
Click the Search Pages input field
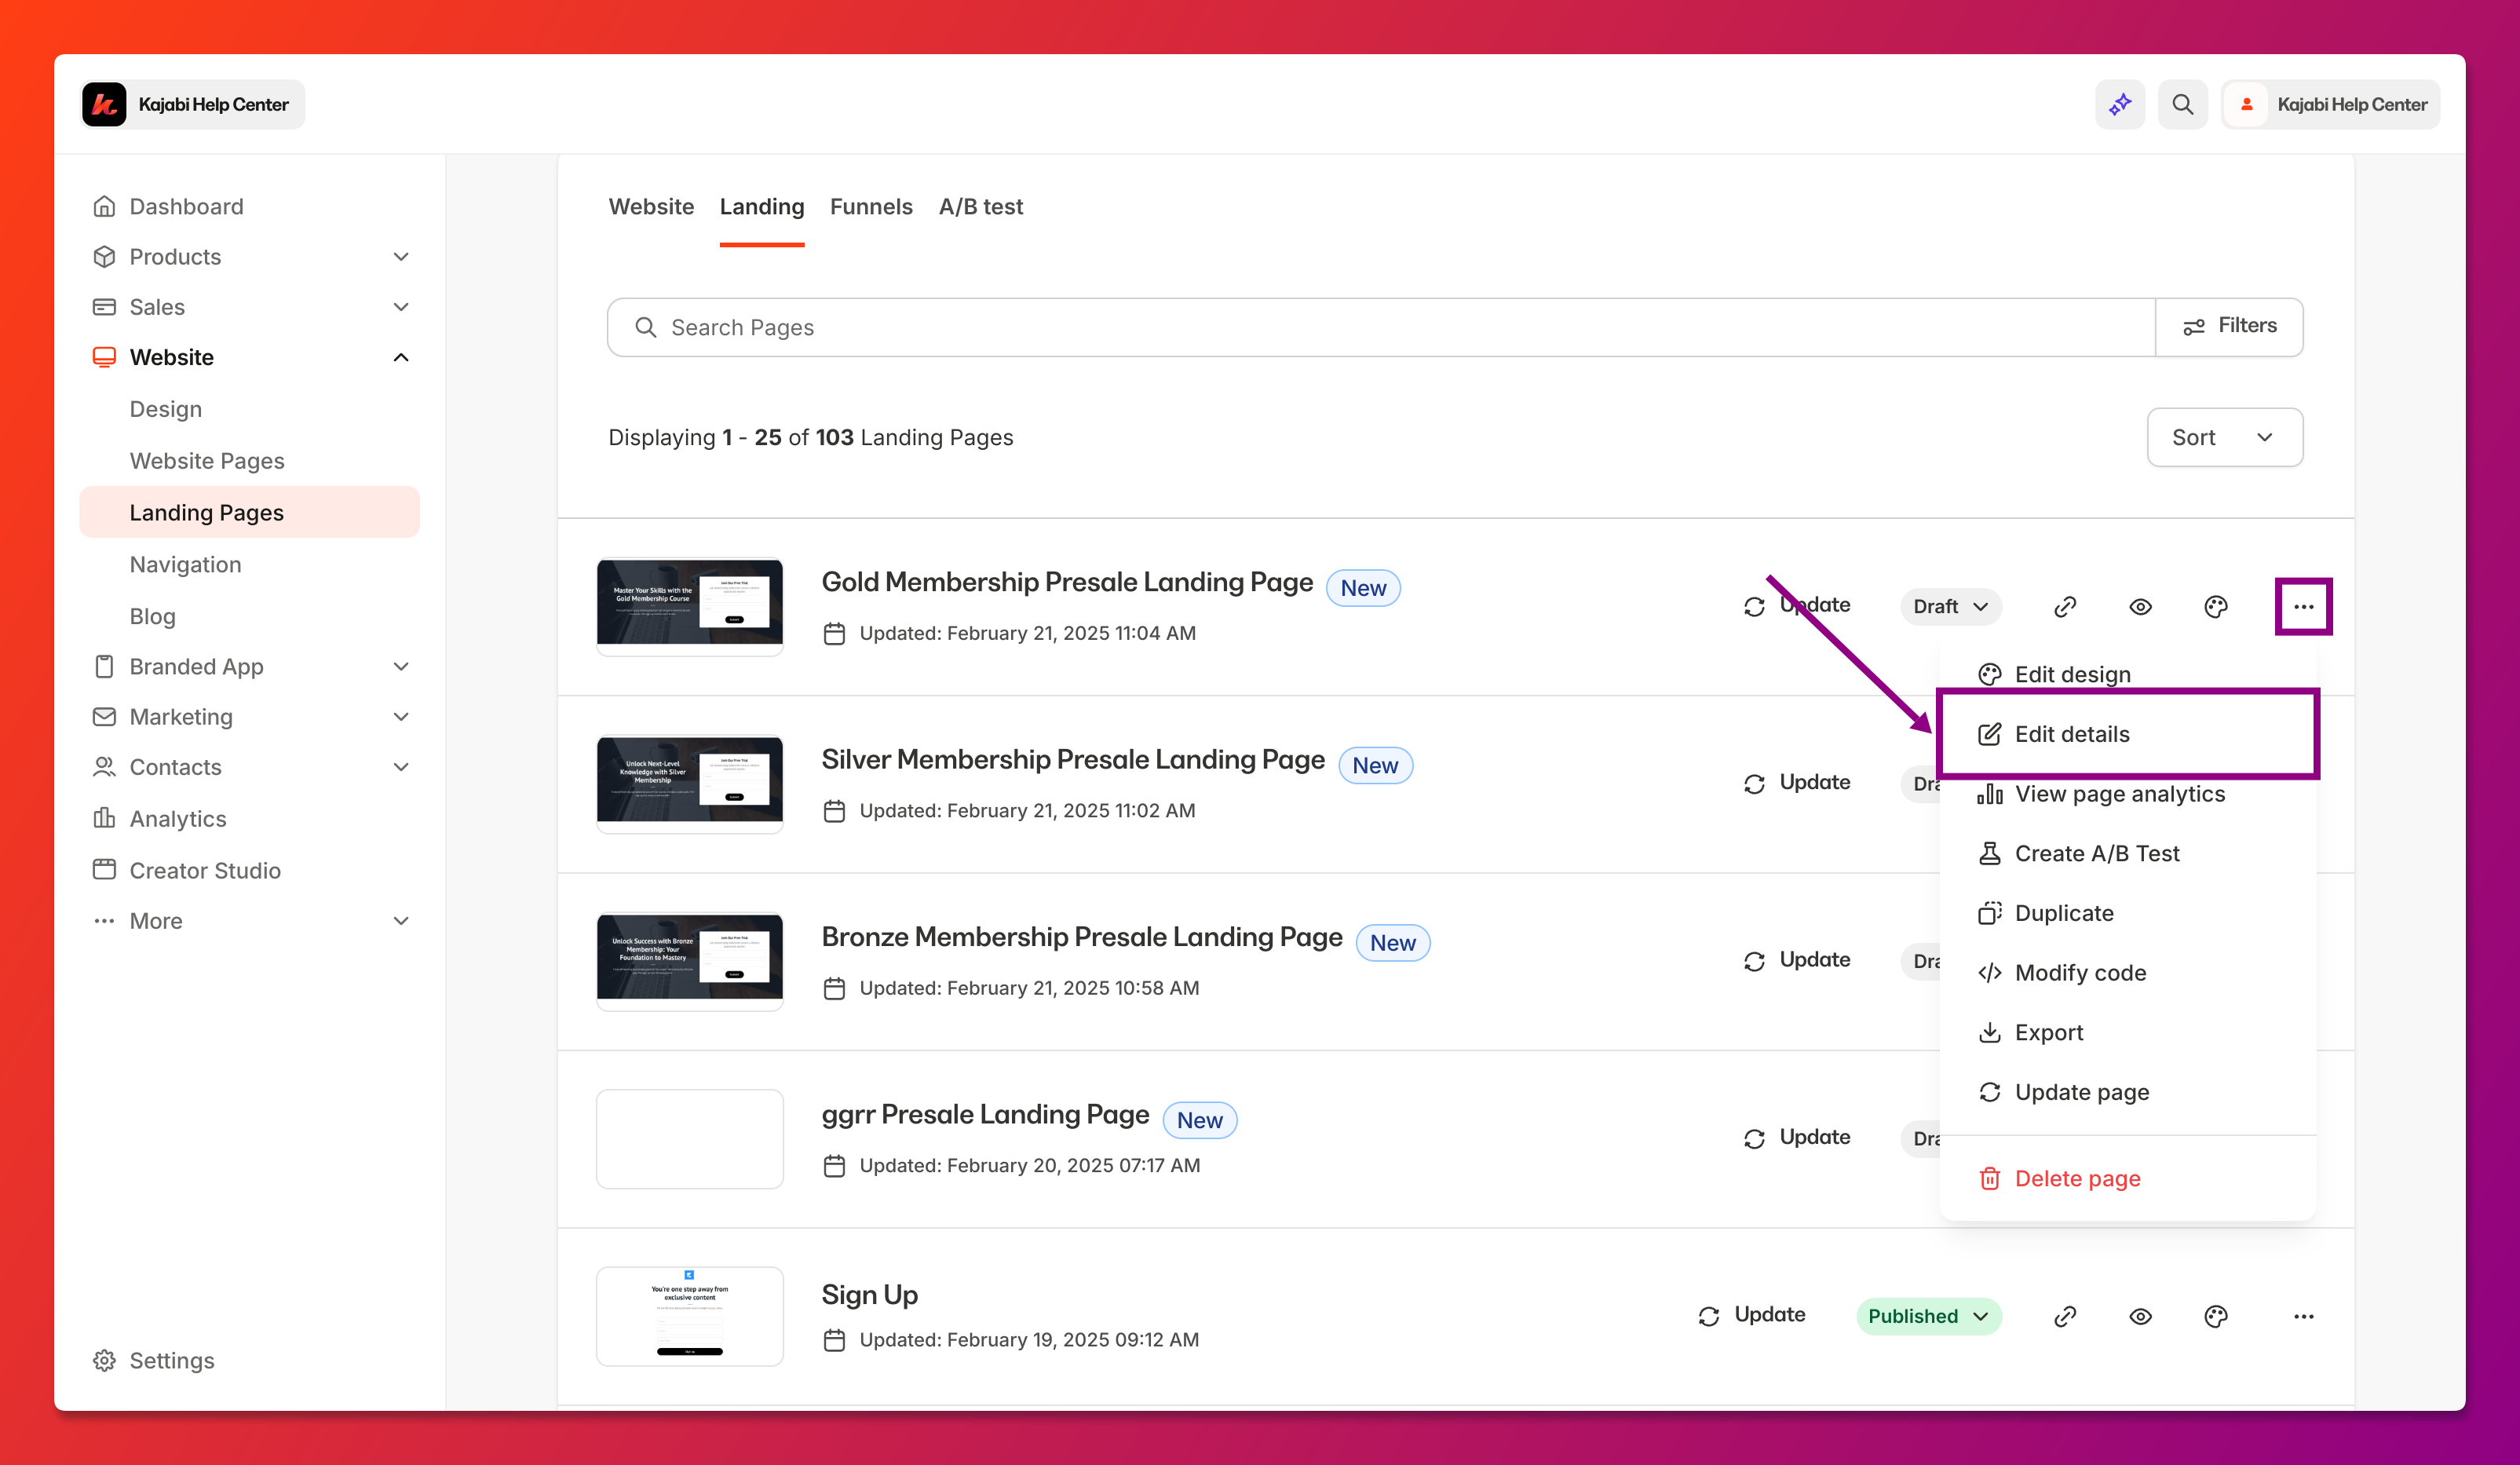[x=1381, y=327]
